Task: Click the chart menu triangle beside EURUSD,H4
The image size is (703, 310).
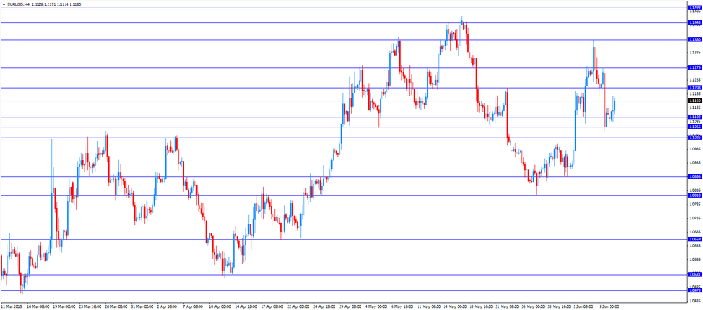Action: coord(4,4)
